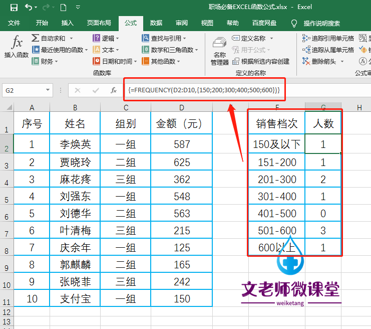Click cell containing 李焕英
The height and width of the screenshot is (329, 371).
point(75,144)
